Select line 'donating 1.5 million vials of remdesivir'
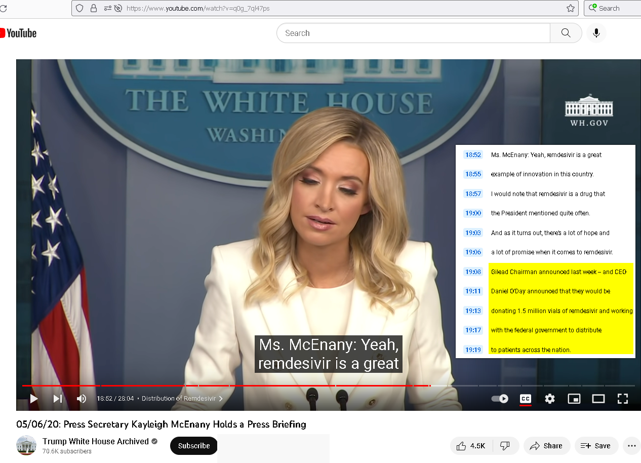The width and height of the screenshot is (641, 463). pos(562,311)
